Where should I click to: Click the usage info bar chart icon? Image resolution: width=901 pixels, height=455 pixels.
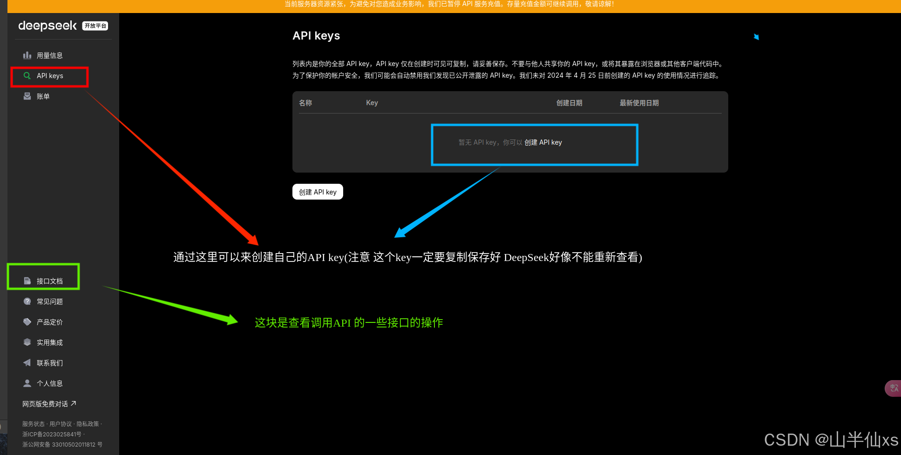click(x=27, y=55)
